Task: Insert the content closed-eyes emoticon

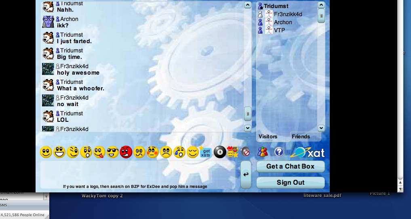Action: point(193,152)
